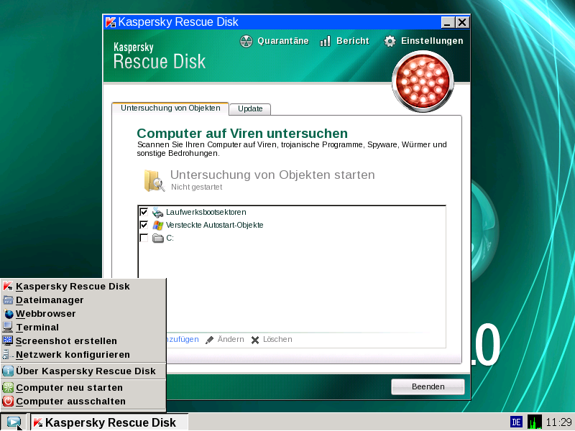Viewport: 575px width, 431px height.
Task: Open Terminal from the start menu
Action: (x=37, y=327)
